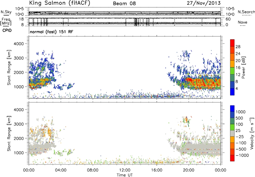Click the 08:00 time tick label
The image size is (255, 177).
(93, 170)
